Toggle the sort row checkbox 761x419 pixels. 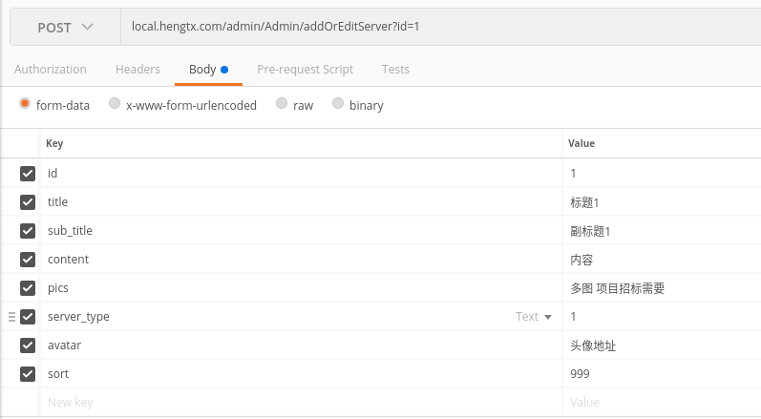(x=28, y=374)
